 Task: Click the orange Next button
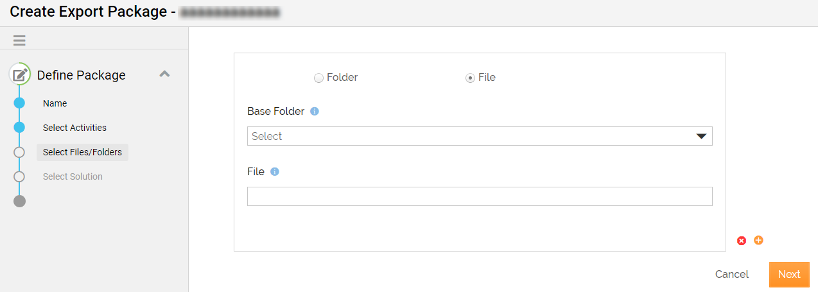(789, 274)
